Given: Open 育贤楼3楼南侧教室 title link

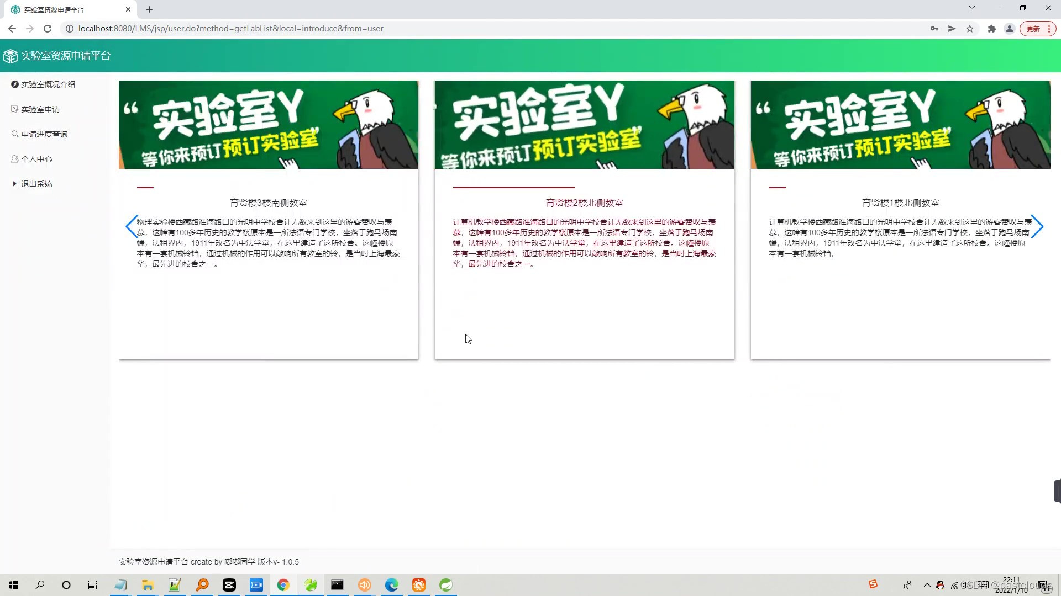Looking at the screenshot, I should [x=268, y=203].
